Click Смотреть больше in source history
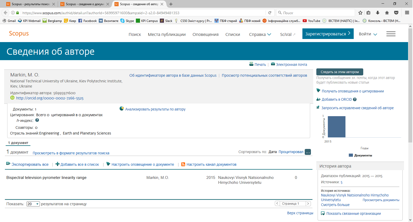 (x=335, y=205)
